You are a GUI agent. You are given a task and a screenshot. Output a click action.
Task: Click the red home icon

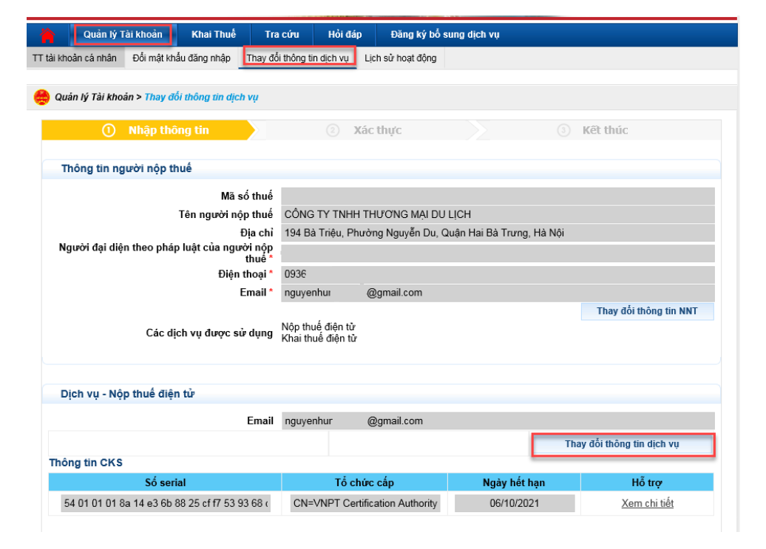(47, 35)
